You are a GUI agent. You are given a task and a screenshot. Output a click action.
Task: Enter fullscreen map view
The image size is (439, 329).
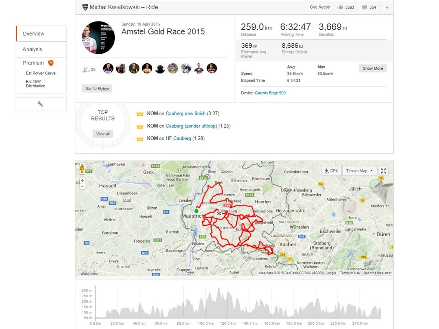pos(383,171)
